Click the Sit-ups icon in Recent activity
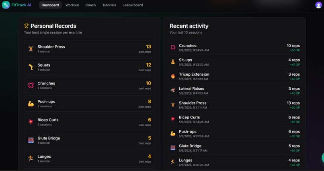This screenshot has height=171, width=324. point(173,62)
